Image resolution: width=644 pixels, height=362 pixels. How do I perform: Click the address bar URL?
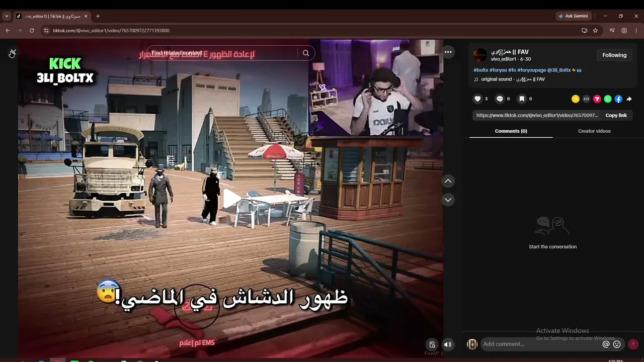pyautogui.click(x=111, y=31)
